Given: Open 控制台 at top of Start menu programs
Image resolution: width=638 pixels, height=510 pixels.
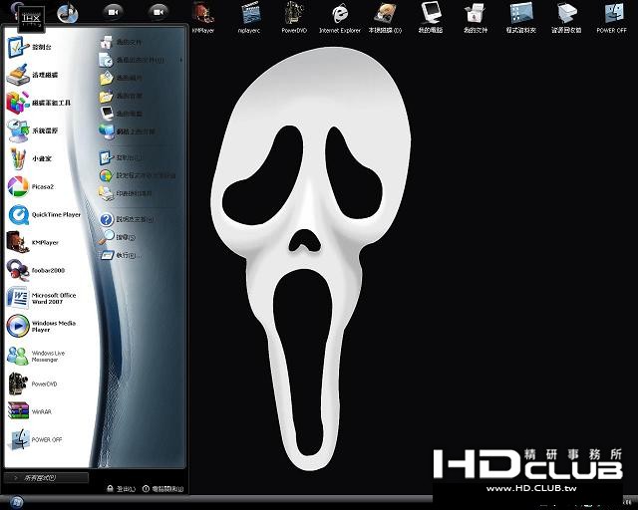Looking at the screenshot, I should 29,47.
